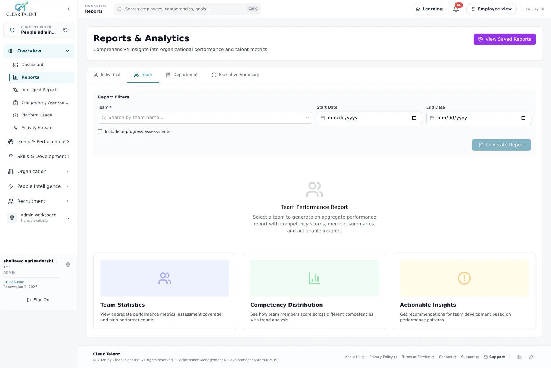Click Generate Report button
This screenshot has width=551, height=368.
(x=501, y=145)
